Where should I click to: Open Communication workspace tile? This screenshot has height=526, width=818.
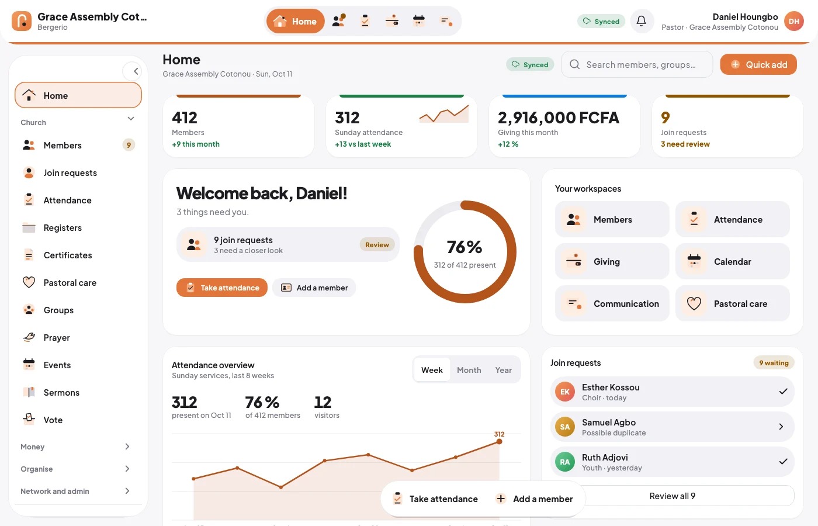[x=612, y=303]
